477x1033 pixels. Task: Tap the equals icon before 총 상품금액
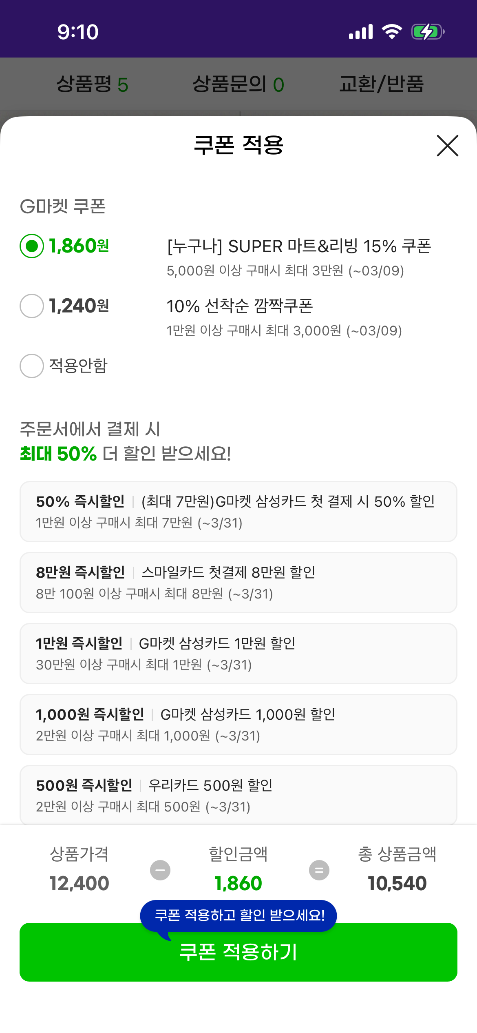point(319,870)
